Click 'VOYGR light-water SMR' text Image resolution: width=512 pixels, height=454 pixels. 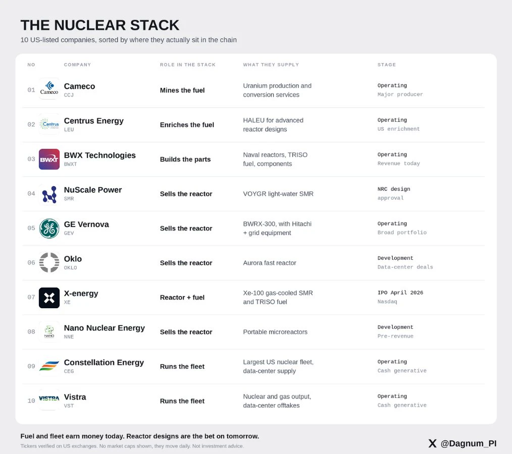coord(278,194)
